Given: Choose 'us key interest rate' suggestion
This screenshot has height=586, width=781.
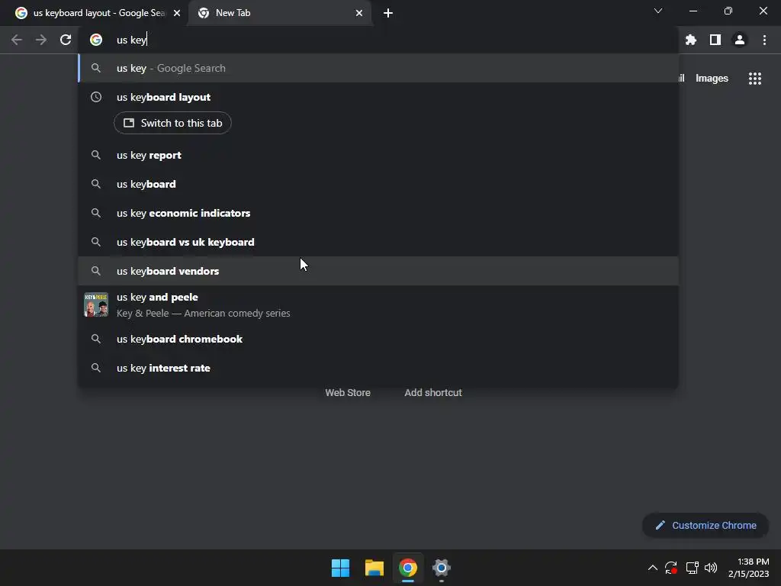Looking at the screenshot, I should [378, 368].
